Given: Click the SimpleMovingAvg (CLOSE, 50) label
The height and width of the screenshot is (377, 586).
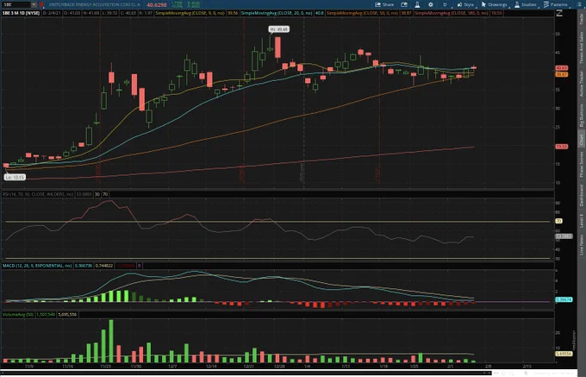Looking at the screenshot, I should click(x=363, y=13).
